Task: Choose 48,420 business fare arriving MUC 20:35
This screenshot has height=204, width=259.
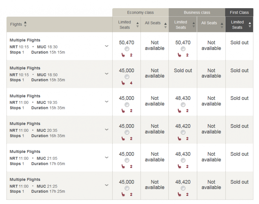Action: [183, 133]
